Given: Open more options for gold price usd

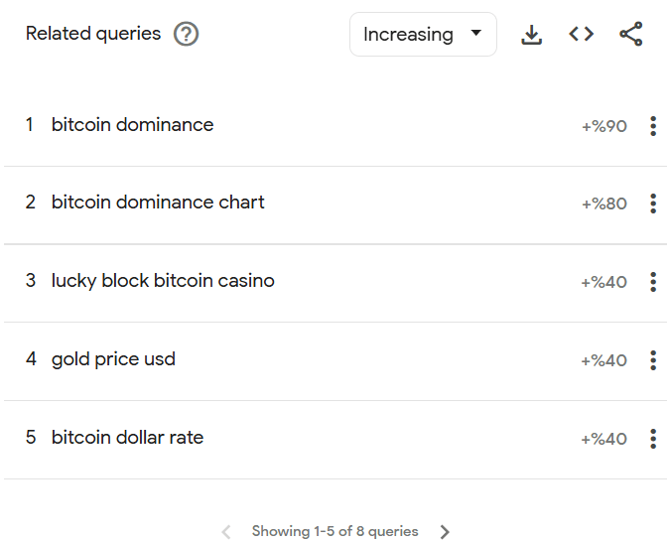Looking at the screenshot, I should (x=652, y=360).
